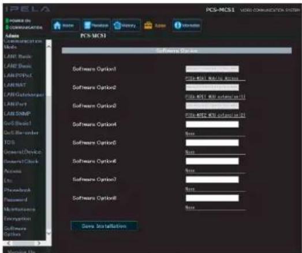Screen dimensions: 302x253
Task: Click the None text under Software Option4
Action: tap(190, 134)
